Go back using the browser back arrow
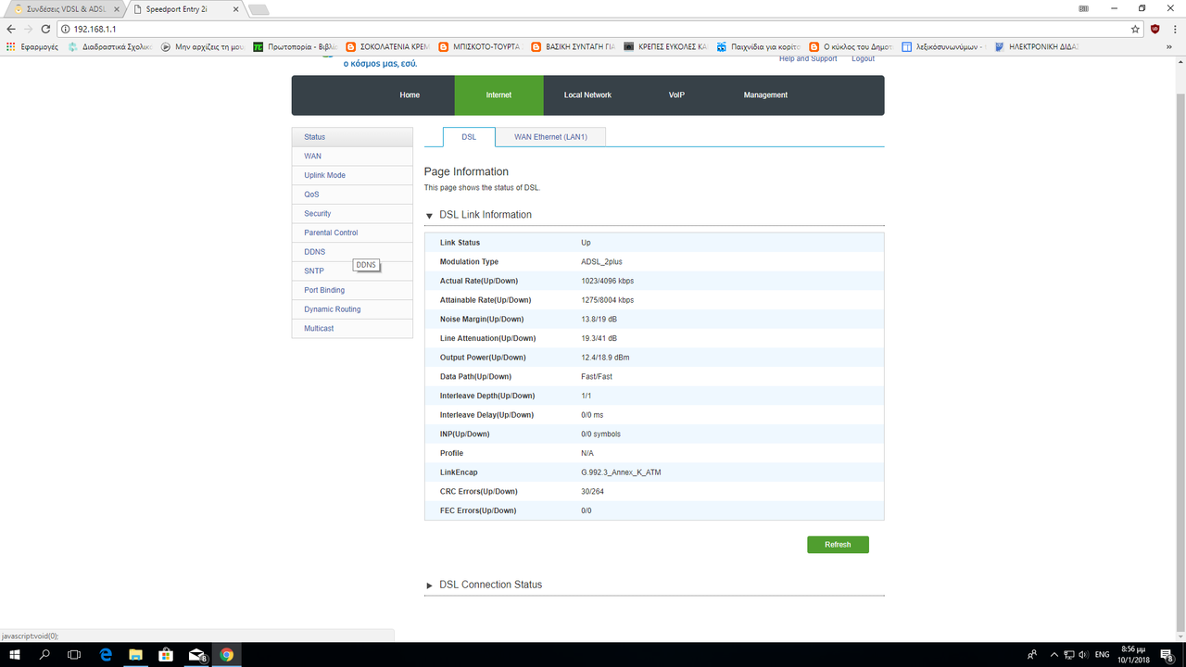1186x667 pixels. tap(11, 29)
